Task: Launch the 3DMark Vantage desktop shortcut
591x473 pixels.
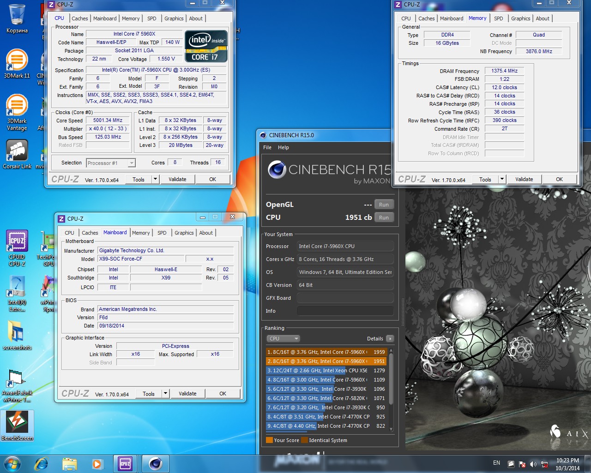Action: coord(17,112)
